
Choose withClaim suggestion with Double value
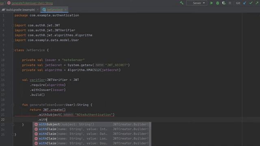(x=92, y=143)
